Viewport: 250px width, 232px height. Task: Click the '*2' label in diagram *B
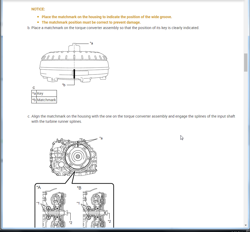109,221
